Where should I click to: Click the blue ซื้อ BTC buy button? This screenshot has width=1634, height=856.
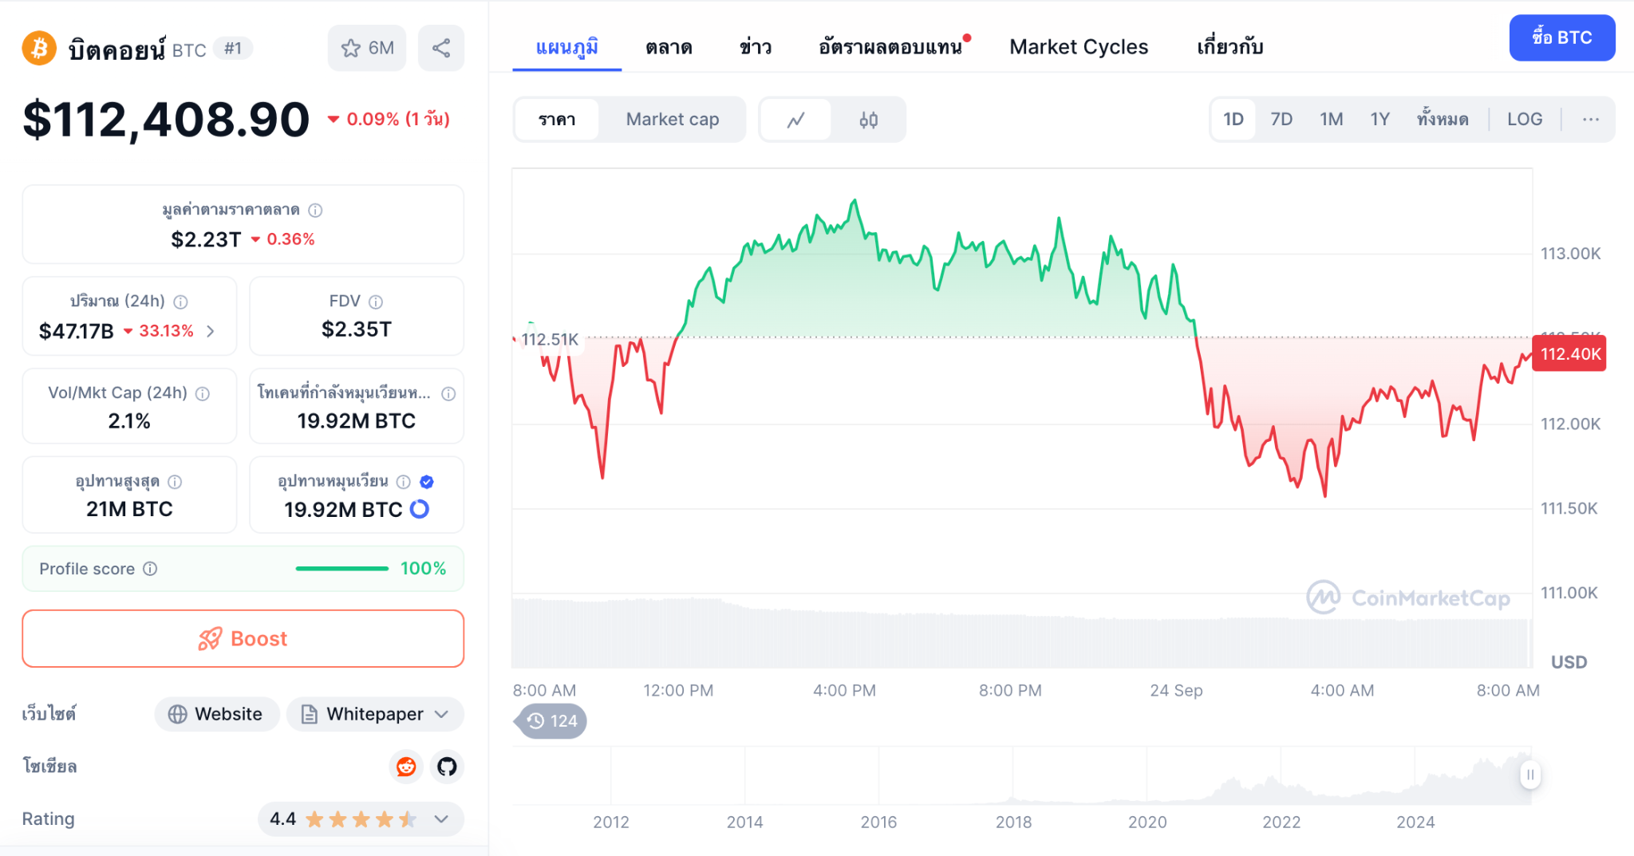[x=1561, y=37]
